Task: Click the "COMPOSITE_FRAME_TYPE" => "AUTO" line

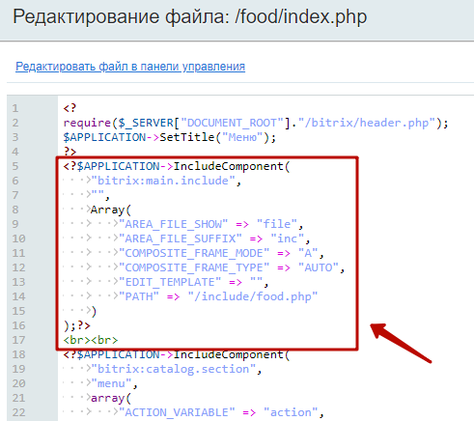Action: click(x=232, y=267)
